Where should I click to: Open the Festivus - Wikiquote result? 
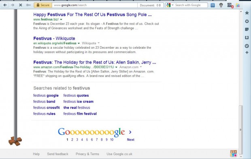click(x=54, y=38)
